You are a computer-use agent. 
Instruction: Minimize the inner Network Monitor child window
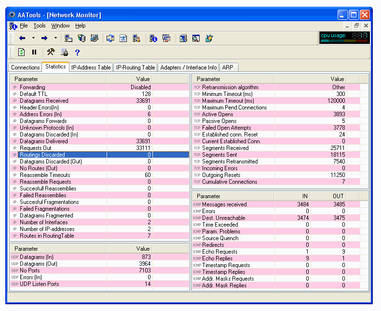347,26
